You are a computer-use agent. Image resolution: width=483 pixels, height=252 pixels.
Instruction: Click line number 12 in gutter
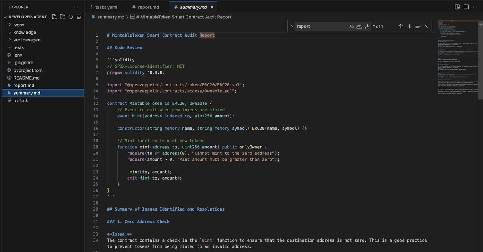click(95, 103)
